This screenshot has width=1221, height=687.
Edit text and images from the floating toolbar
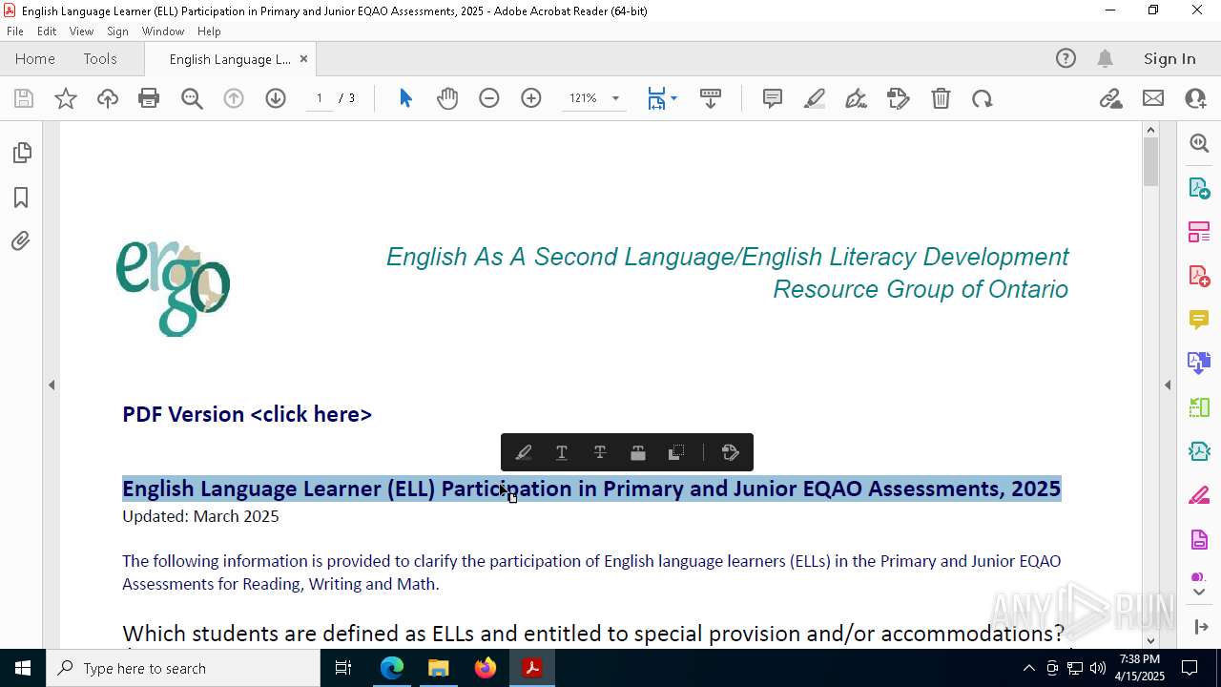pyautogui.click(x=731, y=452)
